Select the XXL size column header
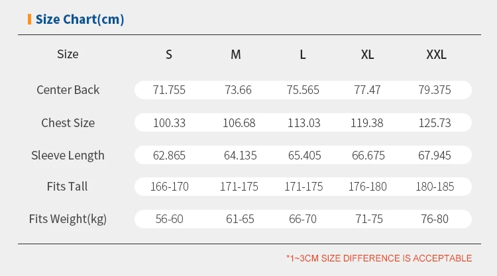The width and height of the screenshot is (497, 276). click(436, 55)
